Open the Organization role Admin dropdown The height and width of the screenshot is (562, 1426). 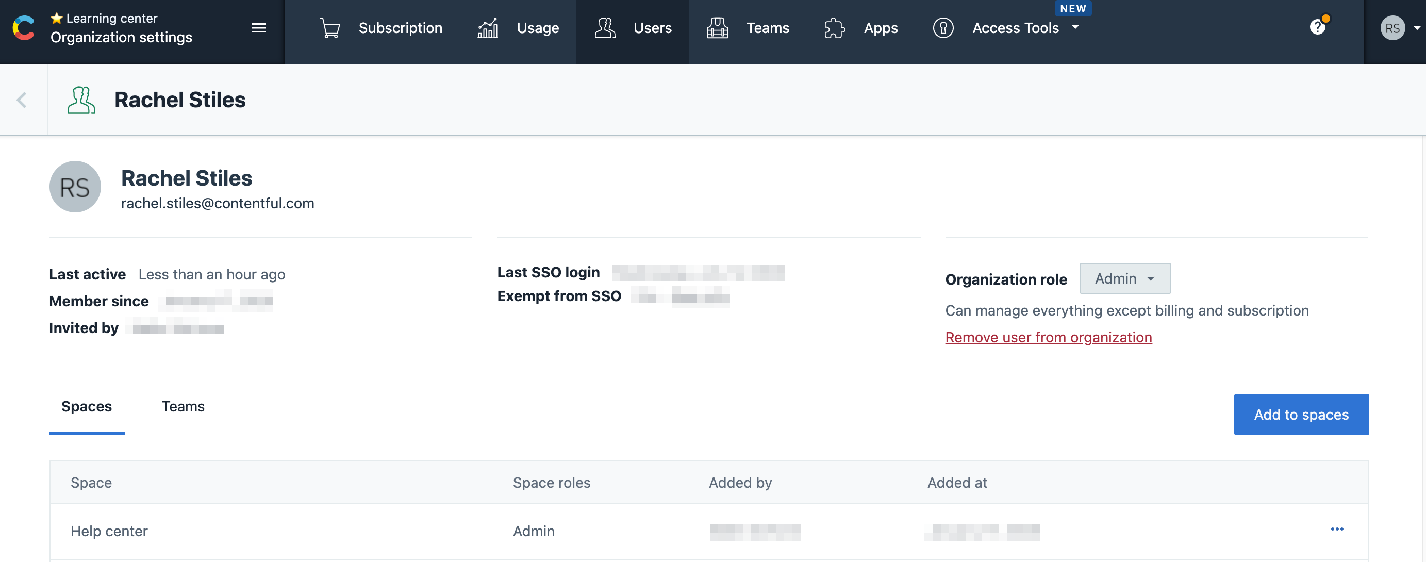(x=1124, y=278)
